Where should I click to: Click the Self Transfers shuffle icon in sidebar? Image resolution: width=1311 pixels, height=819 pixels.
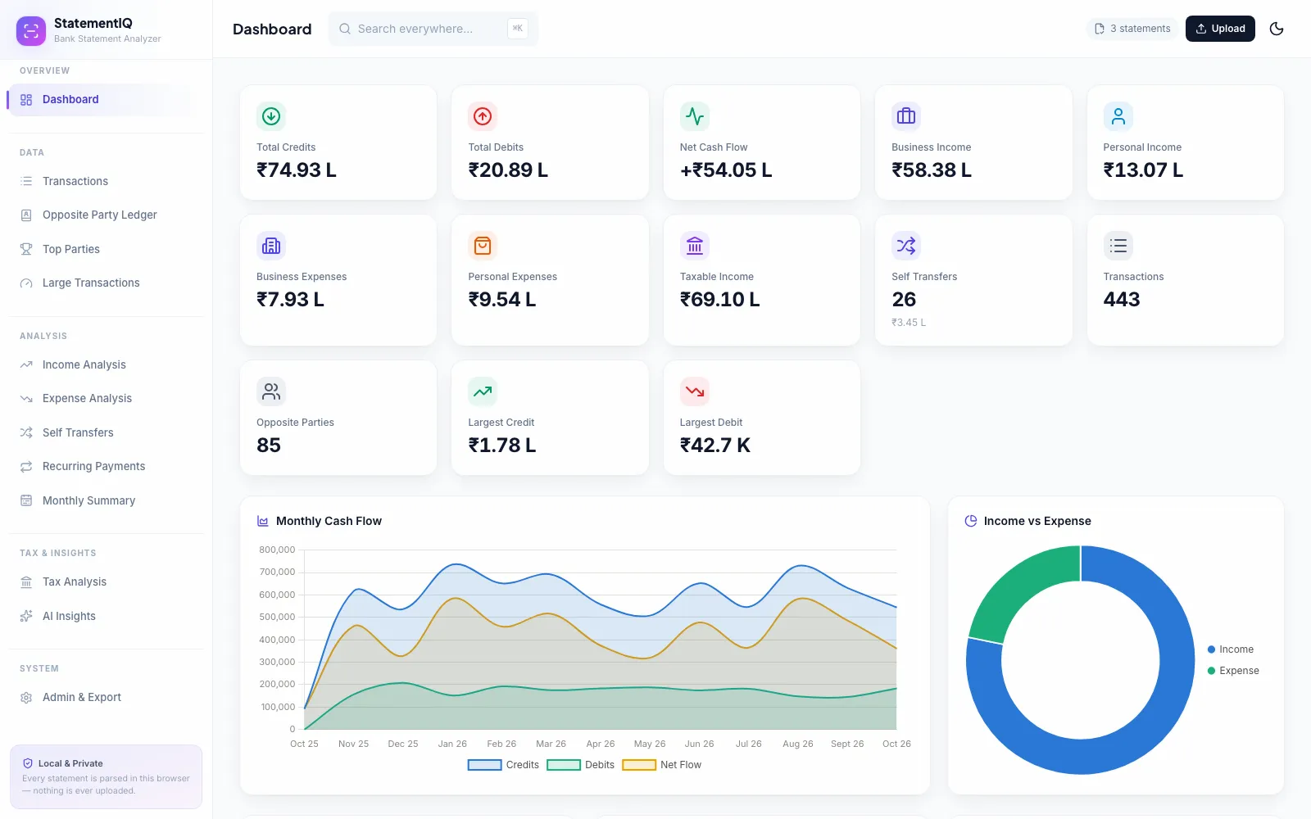click(x=26, y=432)
